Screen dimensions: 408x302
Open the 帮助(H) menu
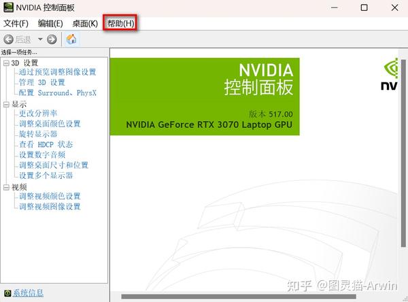point(121,23)
